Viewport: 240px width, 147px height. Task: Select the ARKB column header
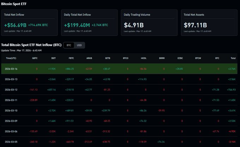coord(89,58)
